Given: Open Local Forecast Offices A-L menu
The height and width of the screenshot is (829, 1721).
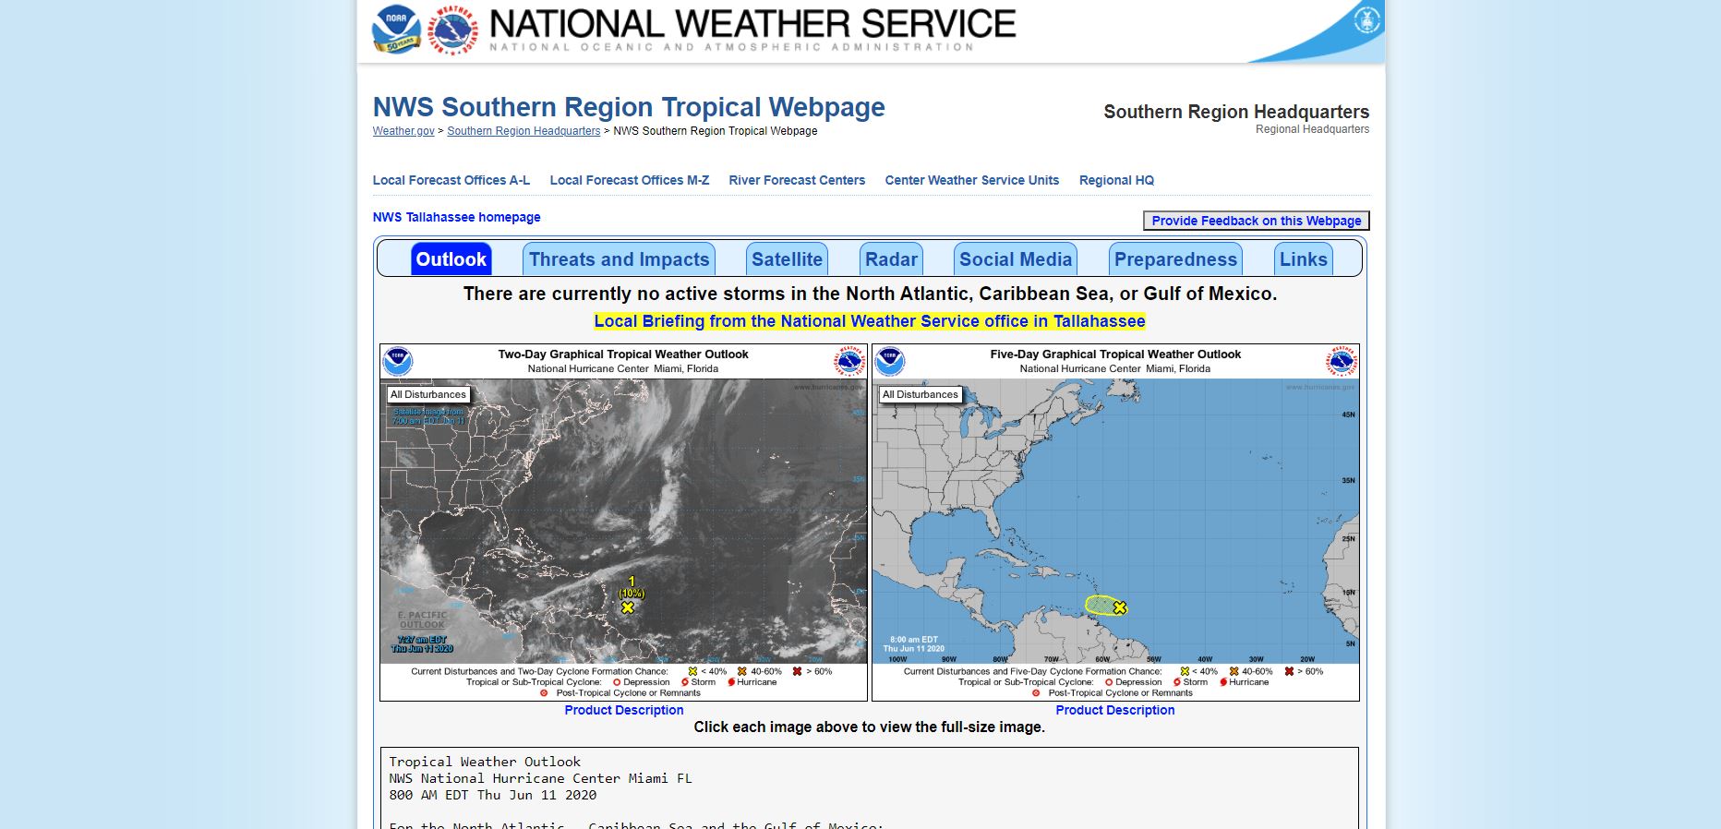Looking at the screenshot, I should [451, 180].
